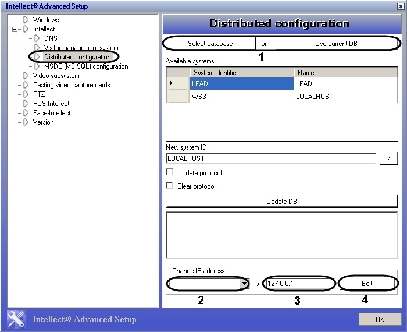Select Distributed configuration in the tree

point(77,57)
